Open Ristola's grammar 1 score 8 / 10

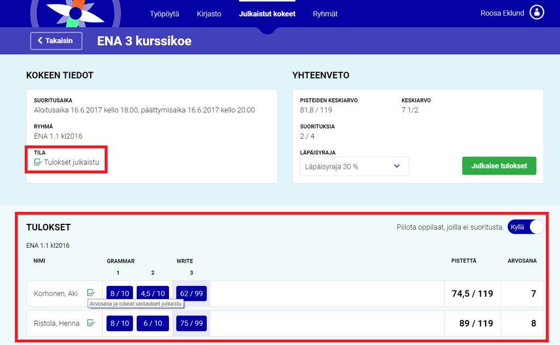click(x=120, y=323)
